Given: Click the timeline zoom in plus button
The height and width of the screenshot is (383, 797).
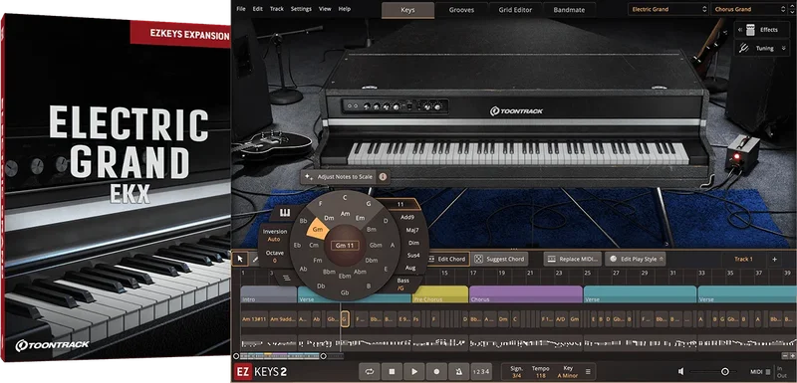Looking at the screenshot, I should [792, 356].
